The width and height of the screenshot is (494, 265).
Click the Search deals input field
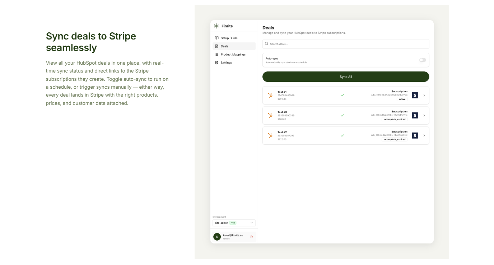[346, 44]
